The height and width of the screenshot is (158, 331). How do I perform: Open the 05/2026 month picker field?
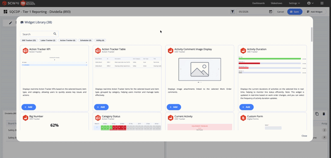pos(255,12)
